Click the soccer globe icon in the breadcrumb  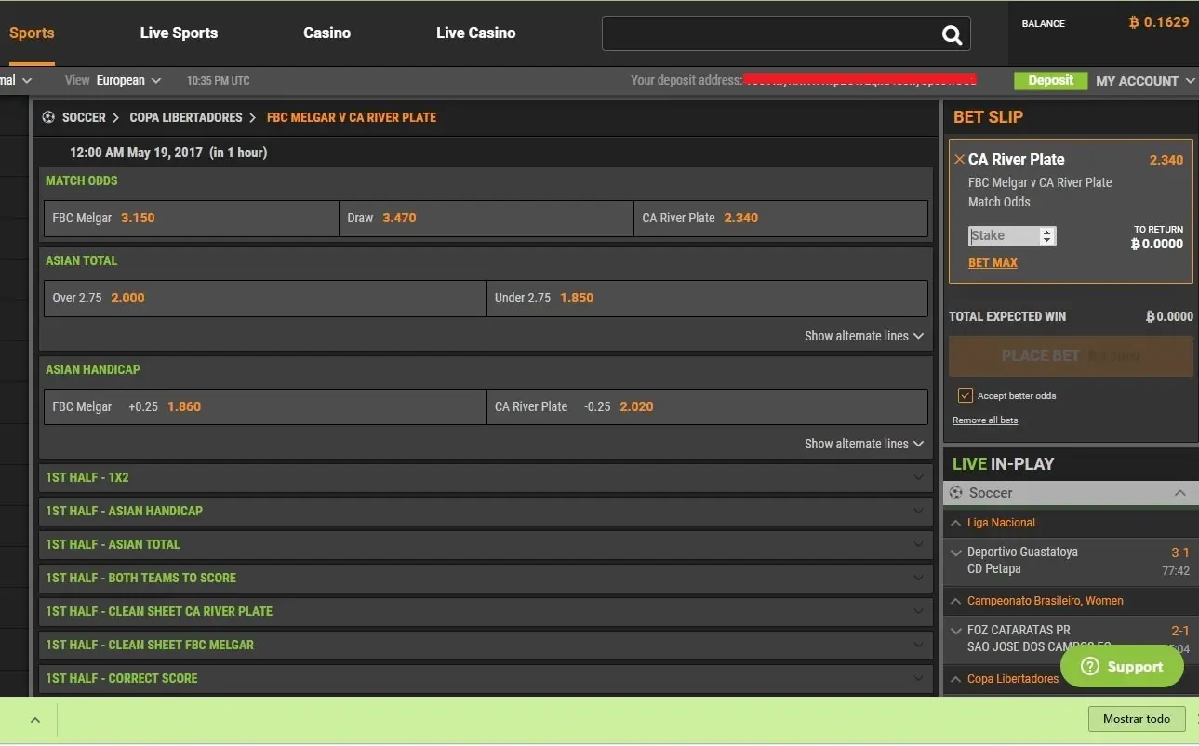coord(47,117)
